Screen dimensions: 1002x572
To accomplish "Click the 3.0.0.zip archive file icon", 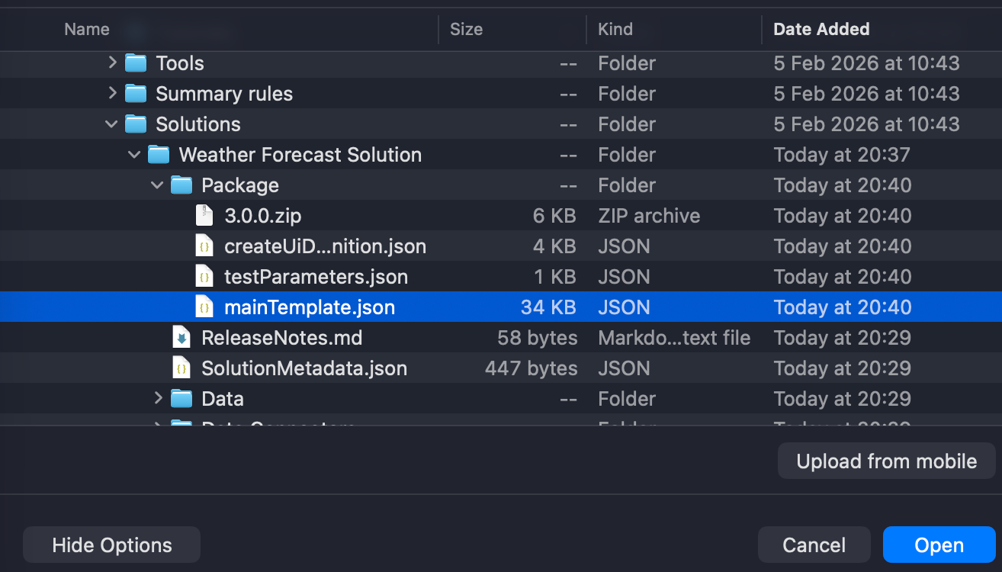I will (204, 216).
